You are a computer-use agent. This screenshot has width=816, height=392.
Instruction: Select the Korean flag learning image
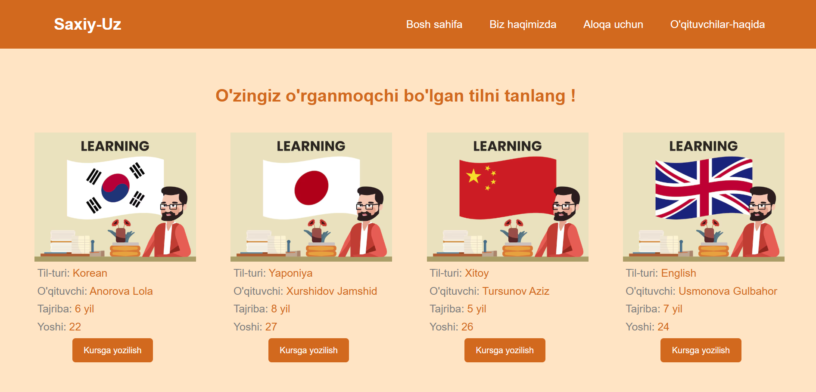tap(115, 197)
